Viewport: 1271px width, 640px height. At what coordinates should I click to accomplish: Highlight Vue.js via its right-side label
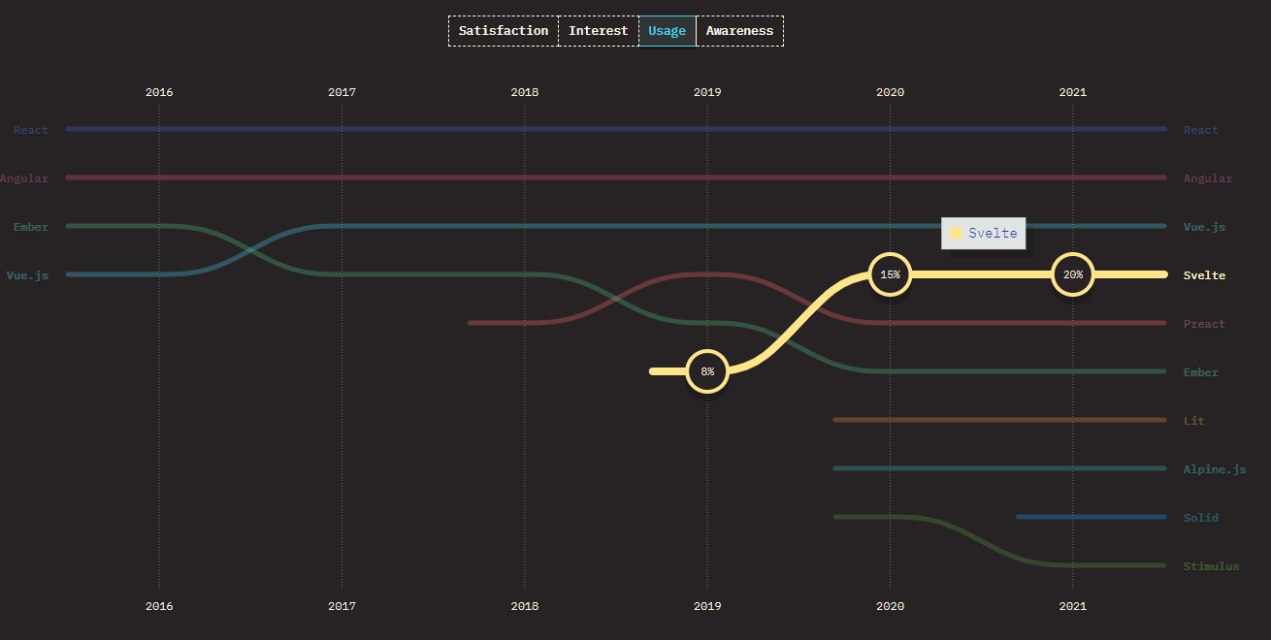click(x=1203, y=227)
